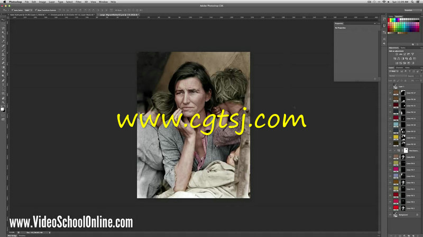The width and height of the screenshot is (423, 237).
Task: Click the delete layer trash icon
Action: 418,235
